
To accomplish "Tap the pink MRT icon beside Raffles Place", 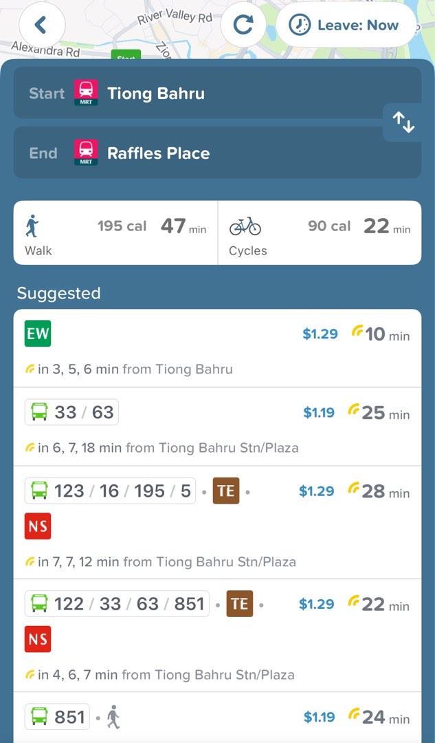I will [86, 153].
